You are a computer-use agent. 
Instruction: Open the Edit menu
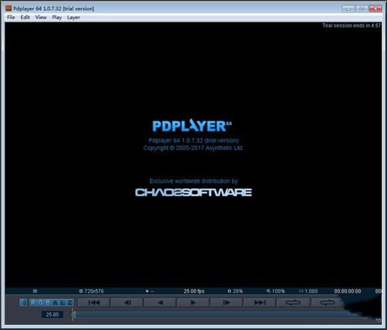click(x=25, y=17)
